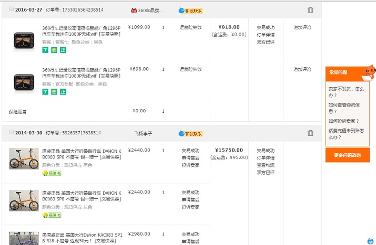This screenshot has width=376, height=245.
Task: Select the checkbox for the 2014-03-30 order
Action: pyautogui.click(x=11, y=132)
